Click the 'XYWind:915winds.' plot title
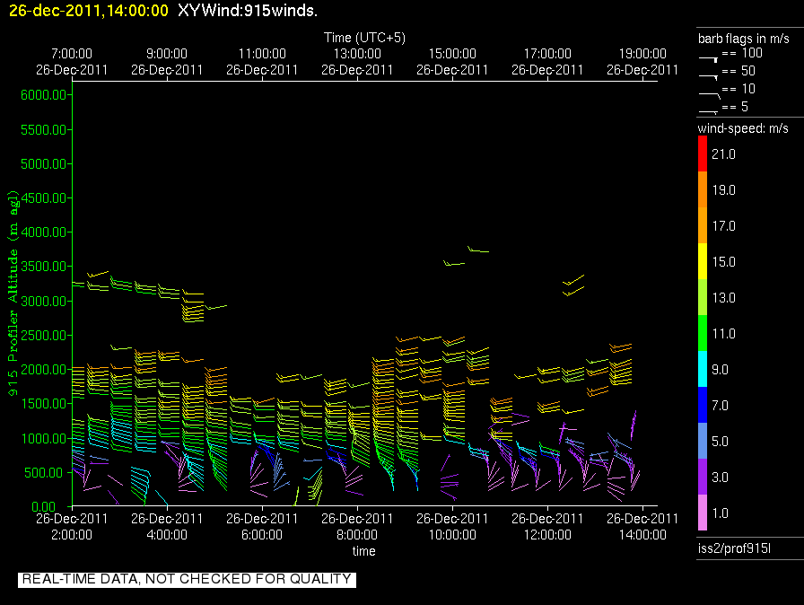Image resolution: width=804 pixels, height=605 pixels. (248, 10)
